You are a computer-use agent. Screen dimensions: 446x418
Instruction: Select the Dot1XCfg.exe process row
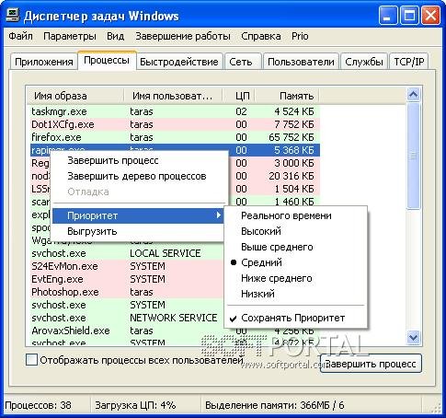pos(175,124)
